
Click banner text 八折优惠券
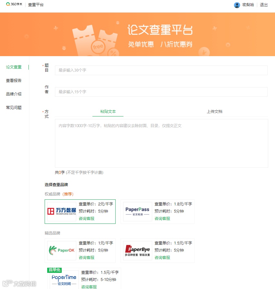tap(176, 44)
